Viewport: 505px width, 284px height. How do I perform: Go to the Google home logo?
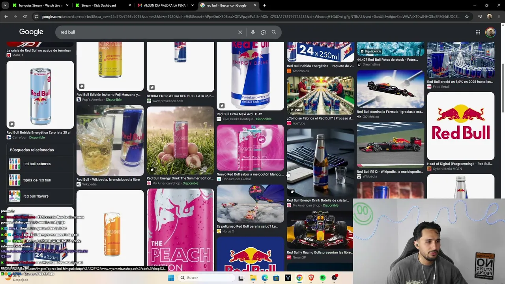pos(31,32)
